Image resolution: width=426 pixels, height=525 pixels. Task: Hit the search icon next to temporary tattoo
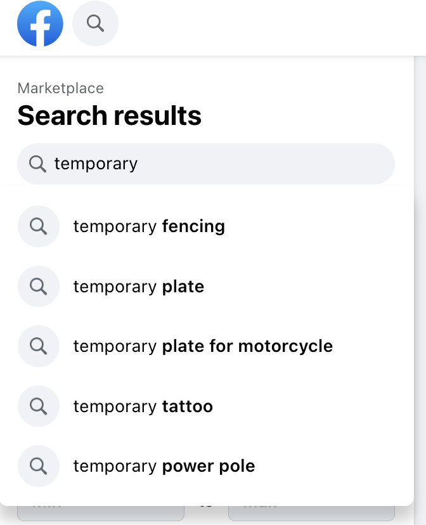pos(39,406)
